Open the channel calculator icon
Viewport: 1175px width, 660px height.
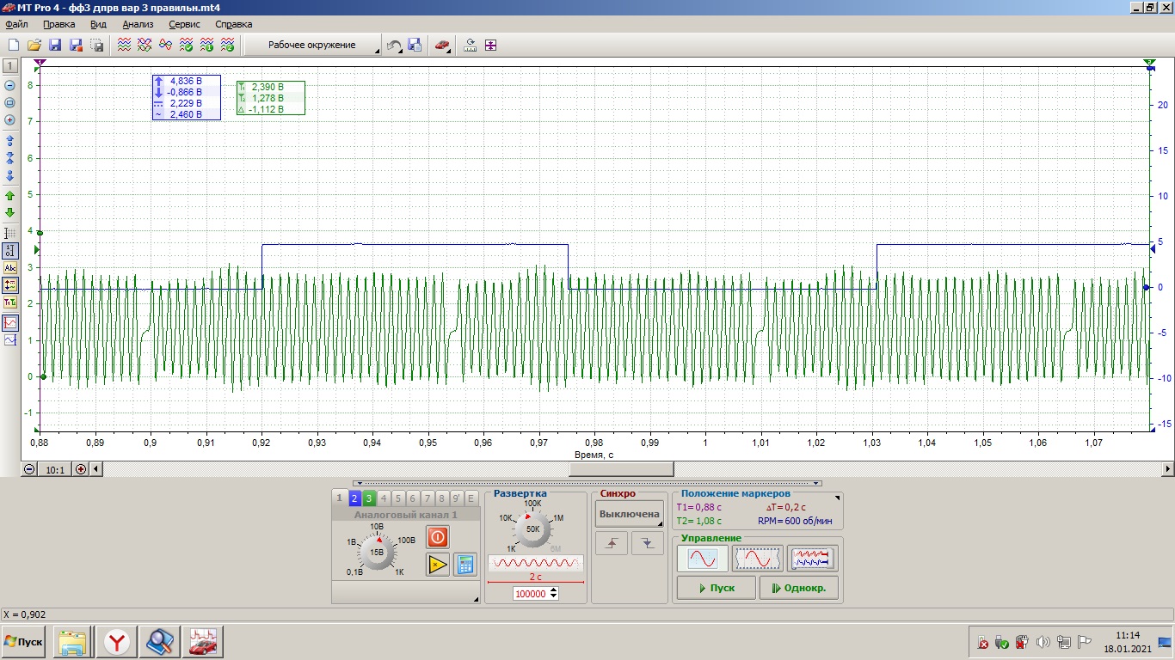pos(465,565)
